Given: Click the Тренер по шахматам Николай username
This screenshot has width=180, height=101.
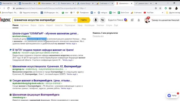Looking at the screenshot, I should pyautogui.click(x=165, y=20).
